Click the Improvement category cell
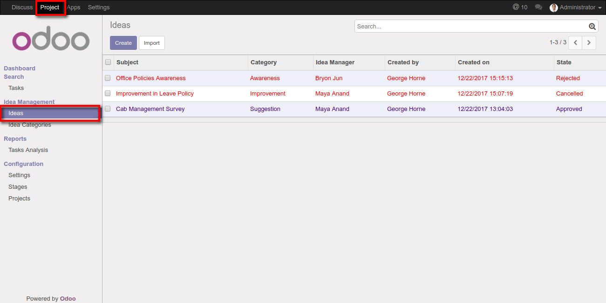606x303 pixels. coord(268,94)
